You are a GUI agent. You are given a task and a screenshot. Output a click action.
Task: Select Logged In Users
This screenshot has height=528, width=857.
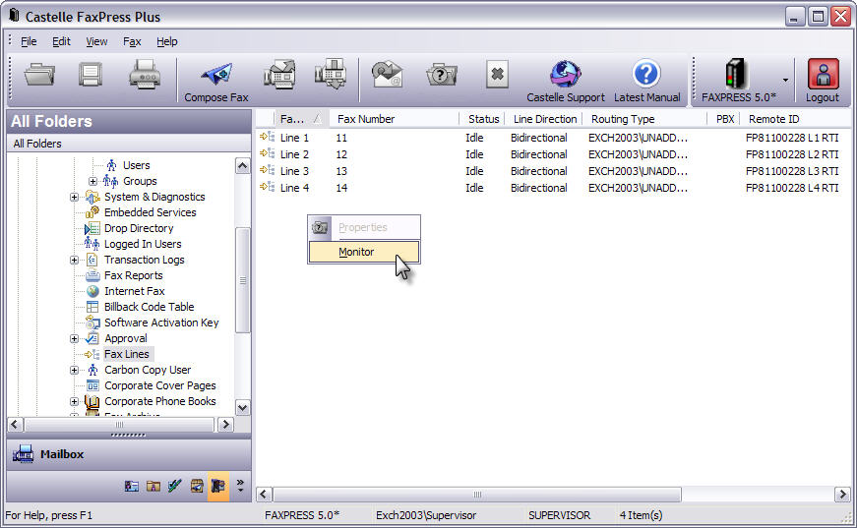pyautogui.click(x=143, y=244)
